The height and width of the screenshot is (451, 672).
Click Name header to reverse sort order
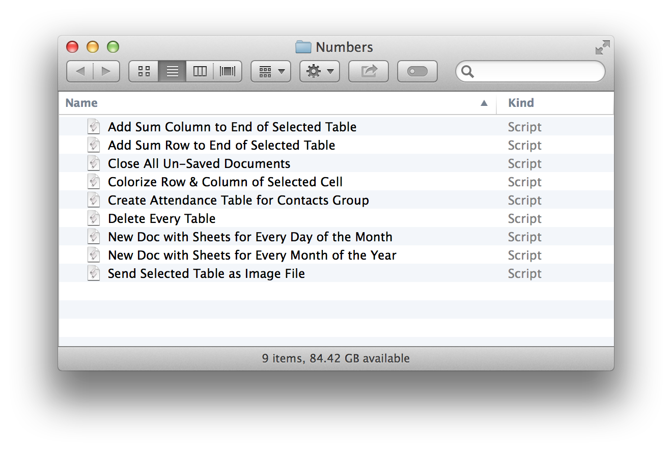click(81, 103)
